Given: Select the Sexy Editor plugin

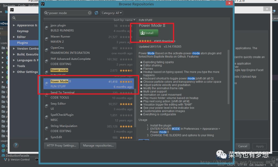Looking at the screenshot, I should [x=89, y=106].
